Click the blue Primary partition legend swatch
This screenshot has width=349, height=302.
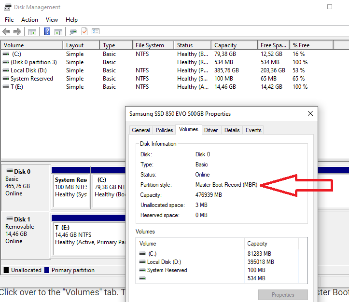(x=47, y=270)
